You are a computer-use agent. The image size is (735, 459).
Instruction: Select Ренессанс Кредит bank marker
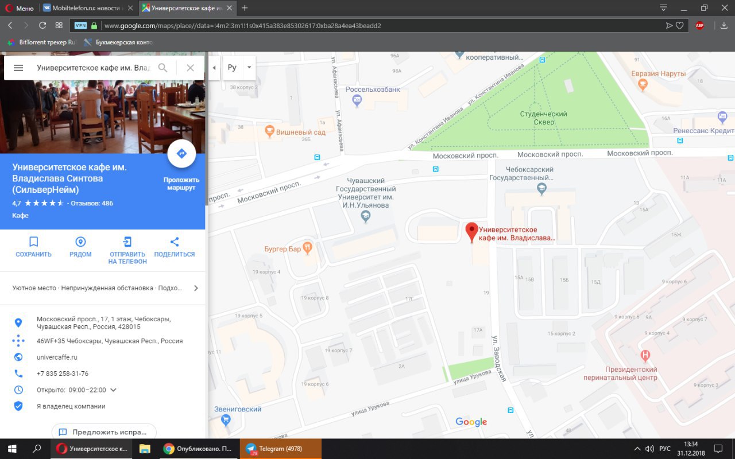(x=722, y=118)
